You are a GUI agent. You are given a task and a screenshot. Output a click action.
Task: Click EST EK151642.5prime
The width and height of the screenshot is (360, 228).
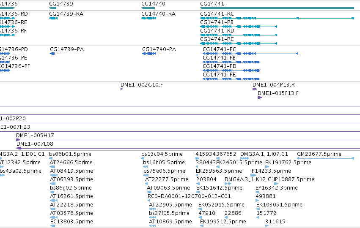[219, 188]
